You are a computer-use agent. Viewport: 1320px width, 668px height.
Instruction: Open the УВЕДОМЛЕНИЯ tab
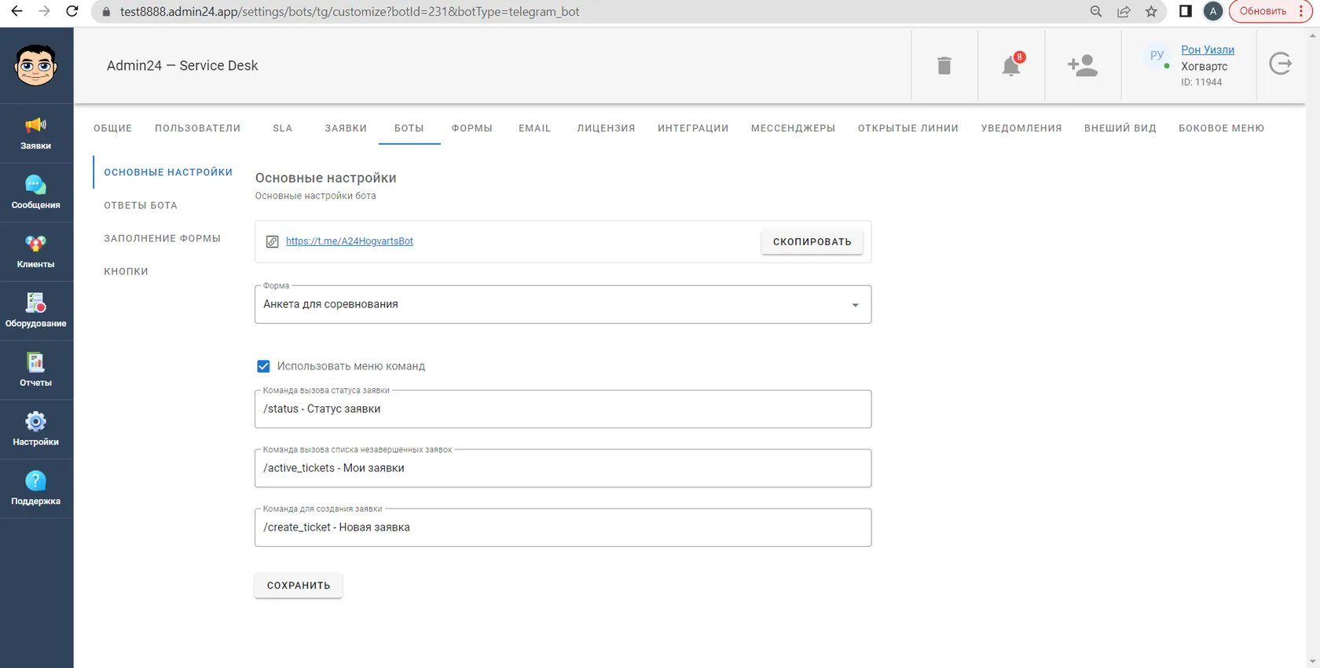1021,128
